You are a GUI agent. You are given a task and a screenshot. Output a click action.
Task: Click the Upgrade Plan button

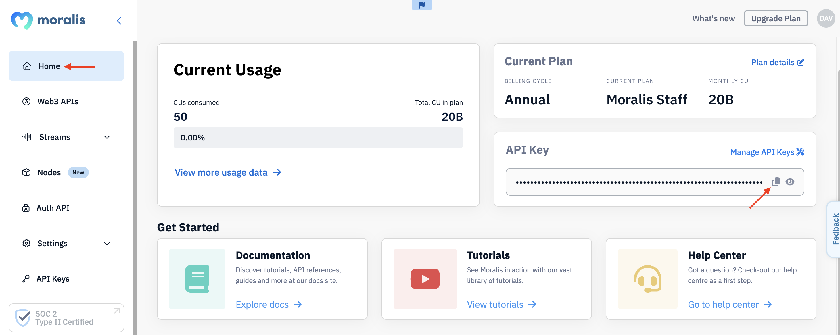[x=775, y=19]
